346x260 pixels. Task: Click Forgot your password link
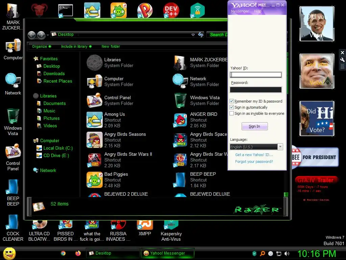click(x=254, y=161)
